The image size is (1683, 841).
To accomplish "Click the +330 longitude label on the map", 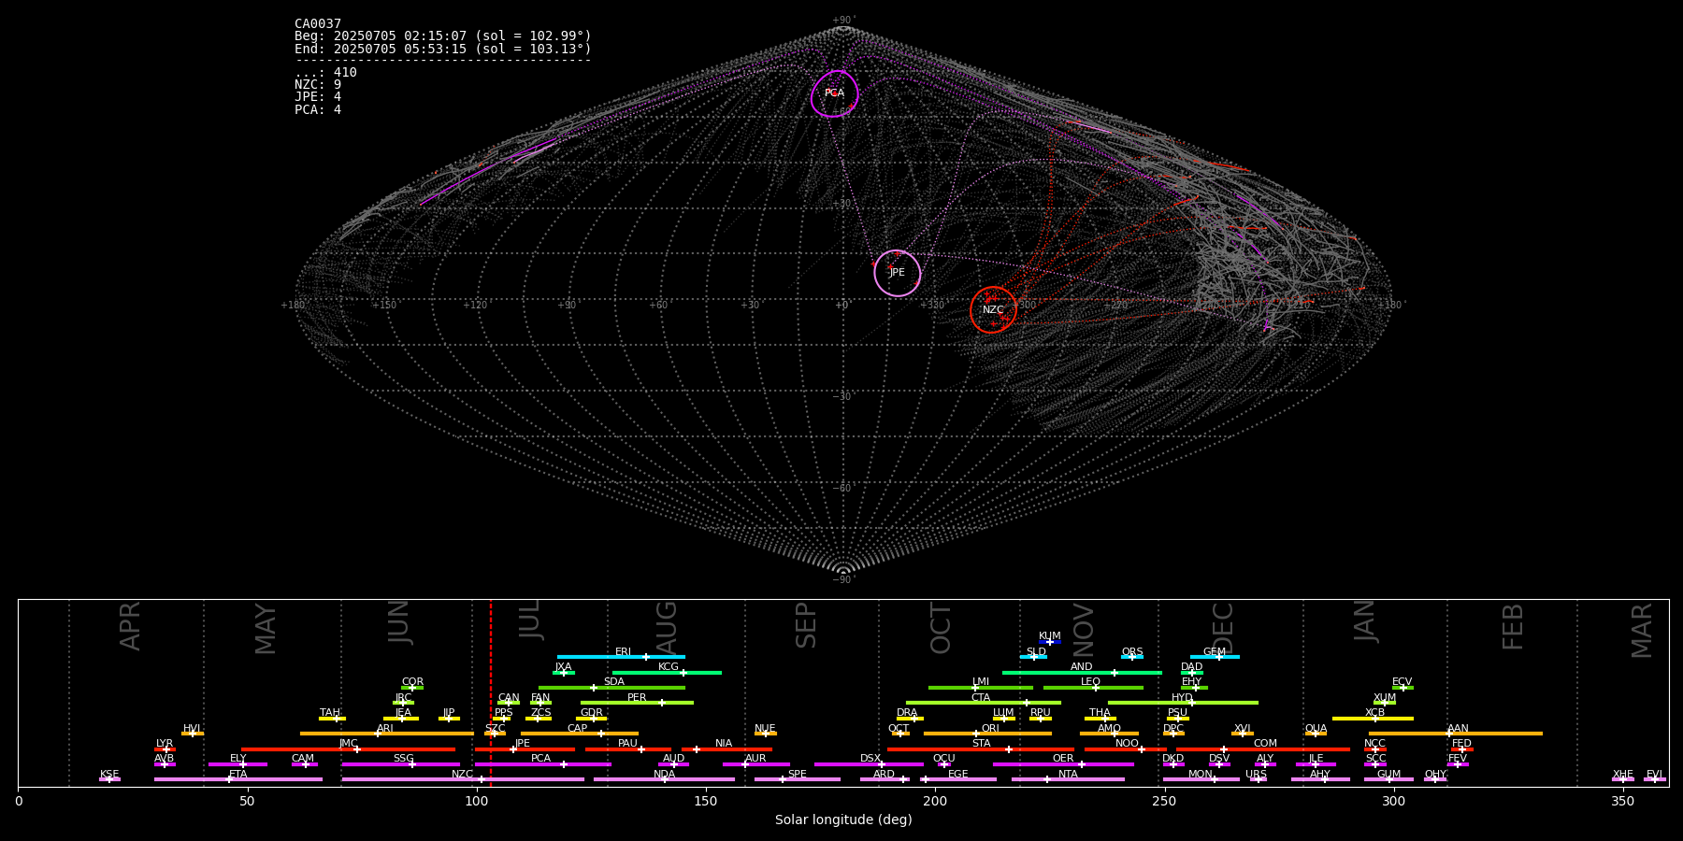I will 932,305.
